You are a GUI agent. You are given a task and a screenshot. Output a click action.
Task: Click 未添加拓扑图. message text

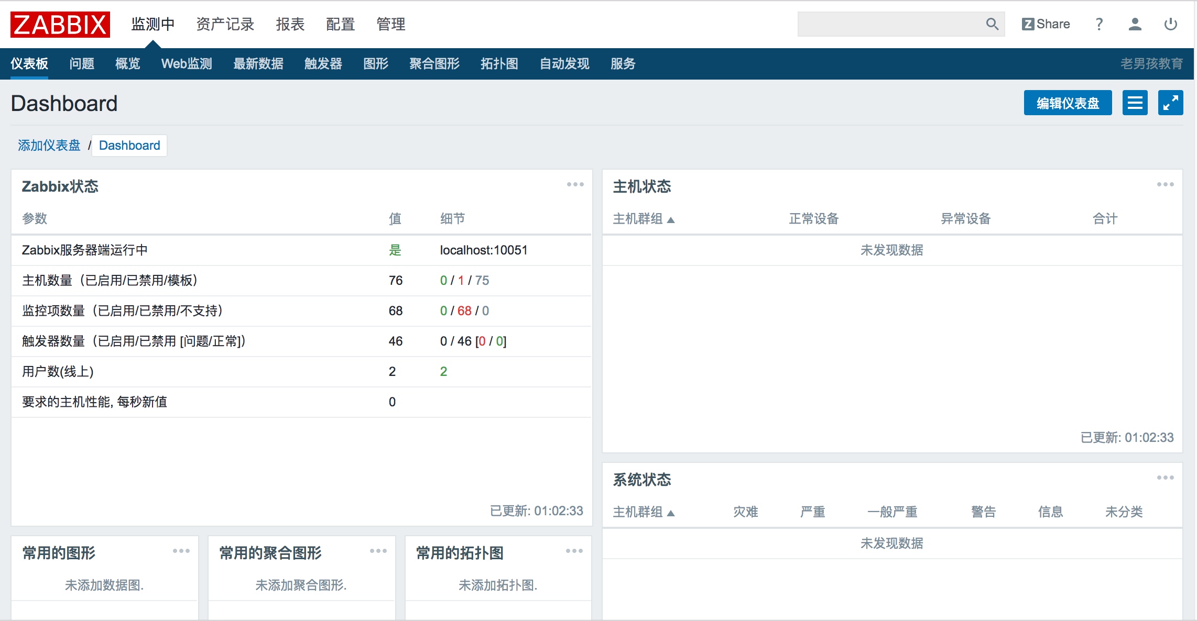(498, 585)
